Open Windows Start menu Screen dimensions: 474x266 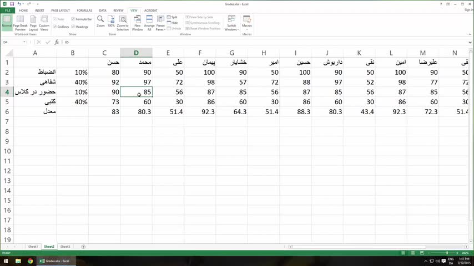[6, 261]
